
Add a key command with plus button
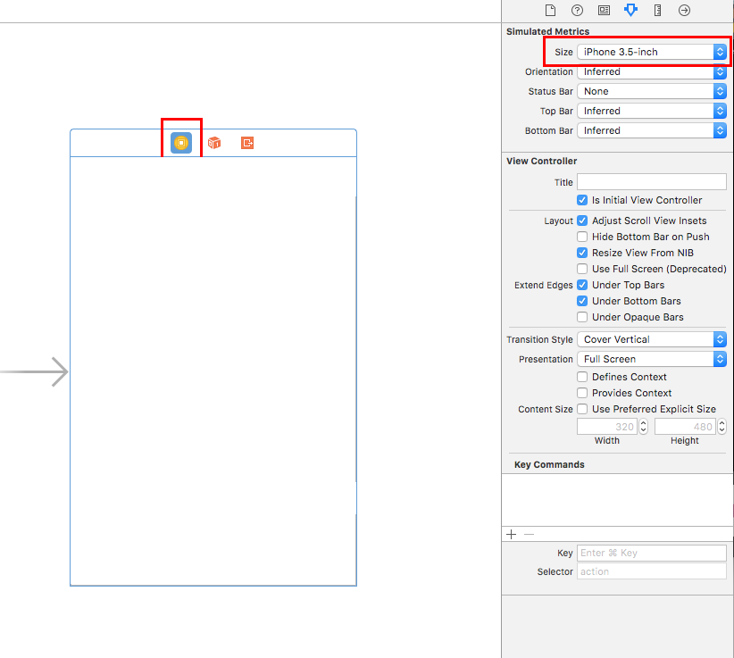(x=511, y=535)
